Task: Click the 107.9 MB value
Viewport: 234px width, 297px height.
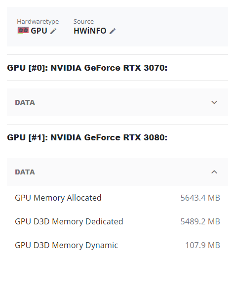Action: coord(202,245)
